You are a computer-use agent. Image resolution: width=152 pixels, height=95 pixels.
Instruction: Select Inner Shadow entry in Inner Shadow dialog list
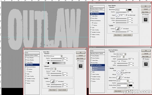[97, 14]
